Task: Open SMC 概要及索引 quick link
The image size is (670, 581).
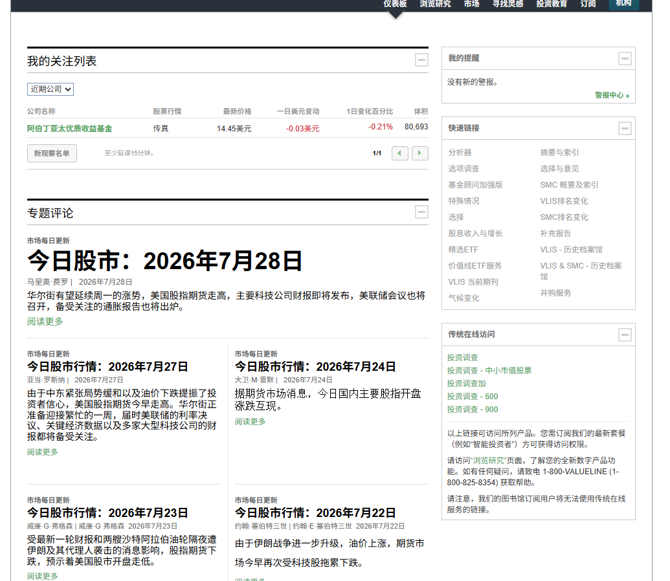Action: pyautogui.click(x=569, y=185)
